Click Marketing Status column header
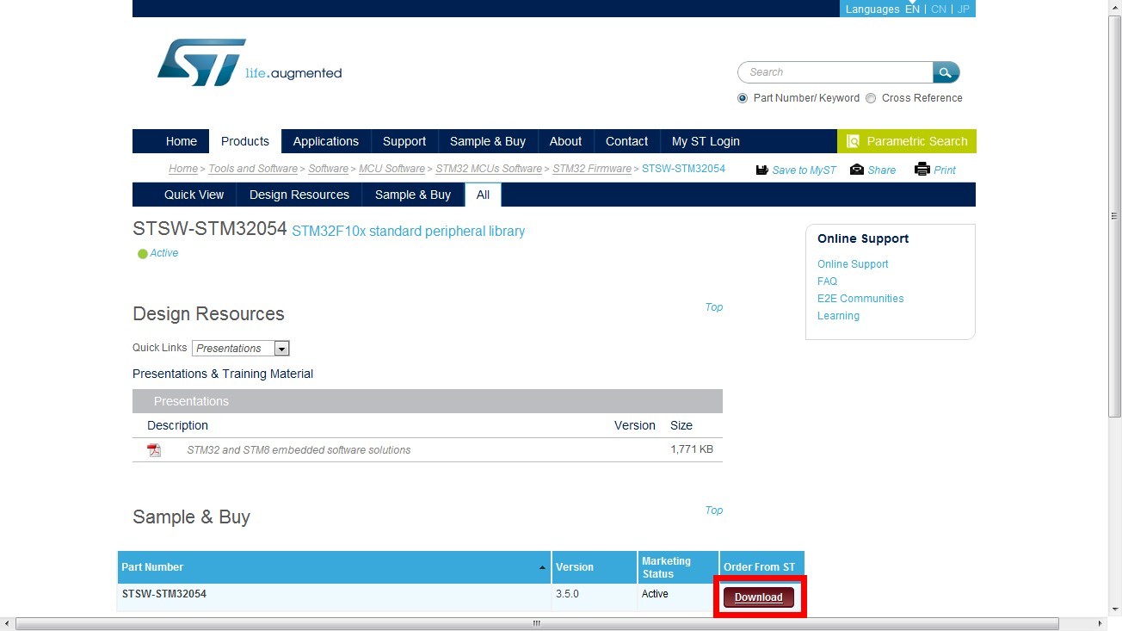The image size is (1122, 631). pos(678,567)
